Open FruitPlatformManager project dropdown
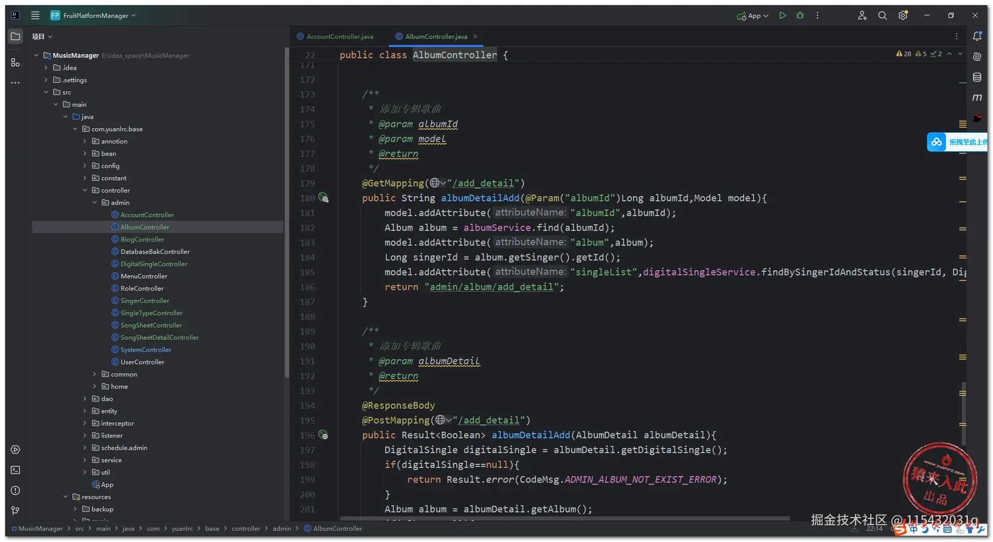 93,15
